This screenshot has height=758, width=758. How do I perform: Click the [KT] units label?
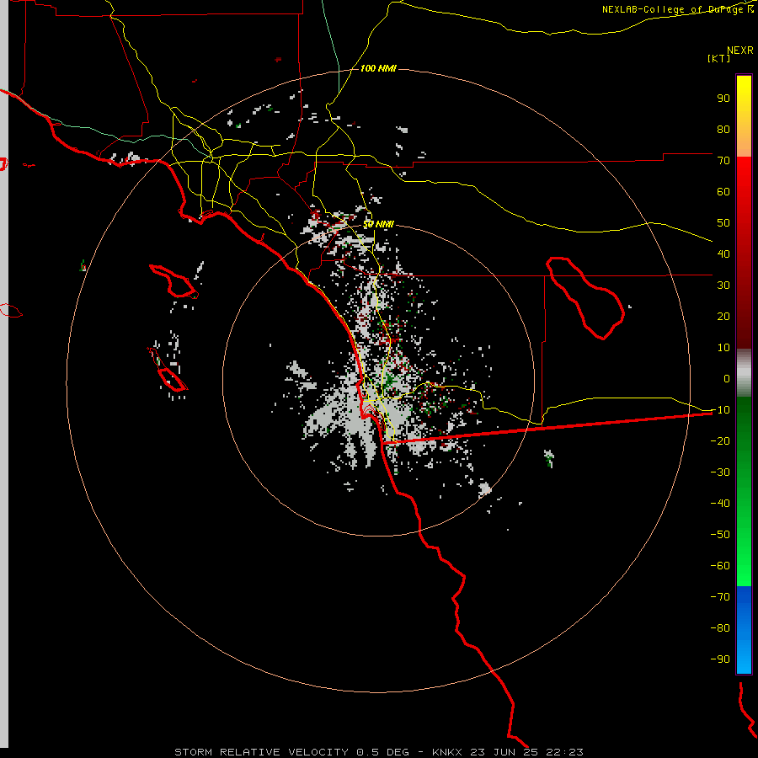tap(718, 58)
